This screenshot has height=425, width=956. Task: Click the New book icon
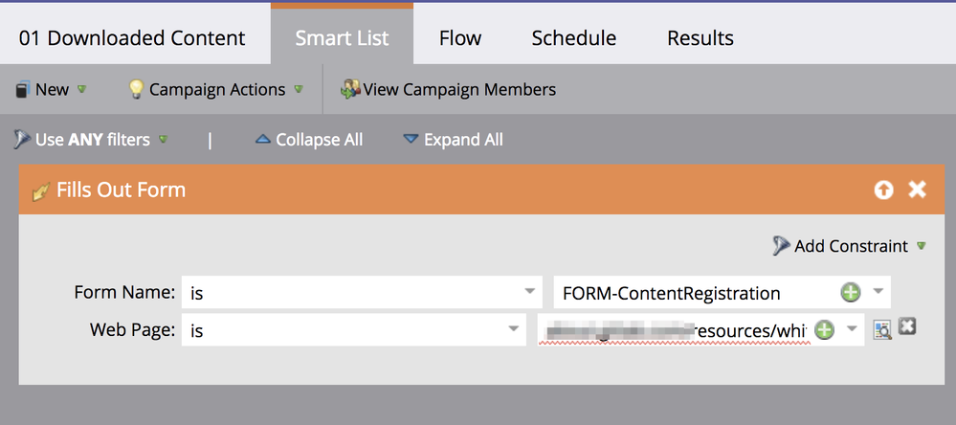pyautogui.click(x=22, y=90)
